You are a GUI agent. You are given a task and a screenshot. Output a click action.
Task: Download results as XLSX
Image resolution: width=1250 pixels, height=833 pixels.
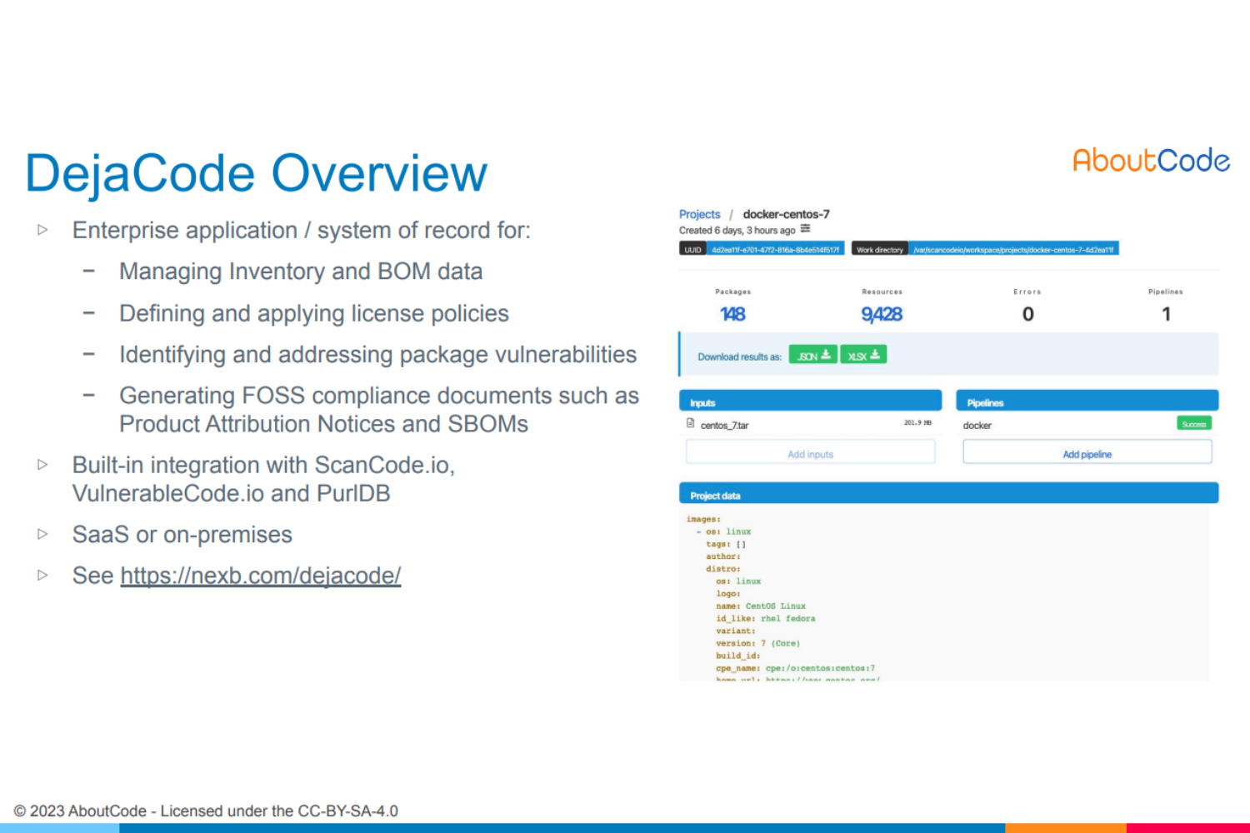(x=863, y=355)
